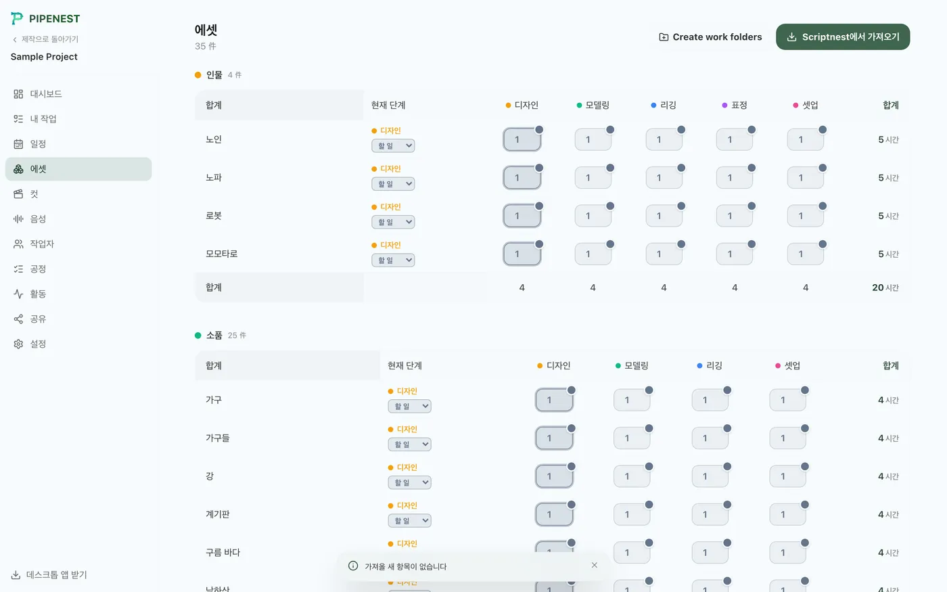Toggle the status dot on 가구 디자인 cell

(572, 390)
